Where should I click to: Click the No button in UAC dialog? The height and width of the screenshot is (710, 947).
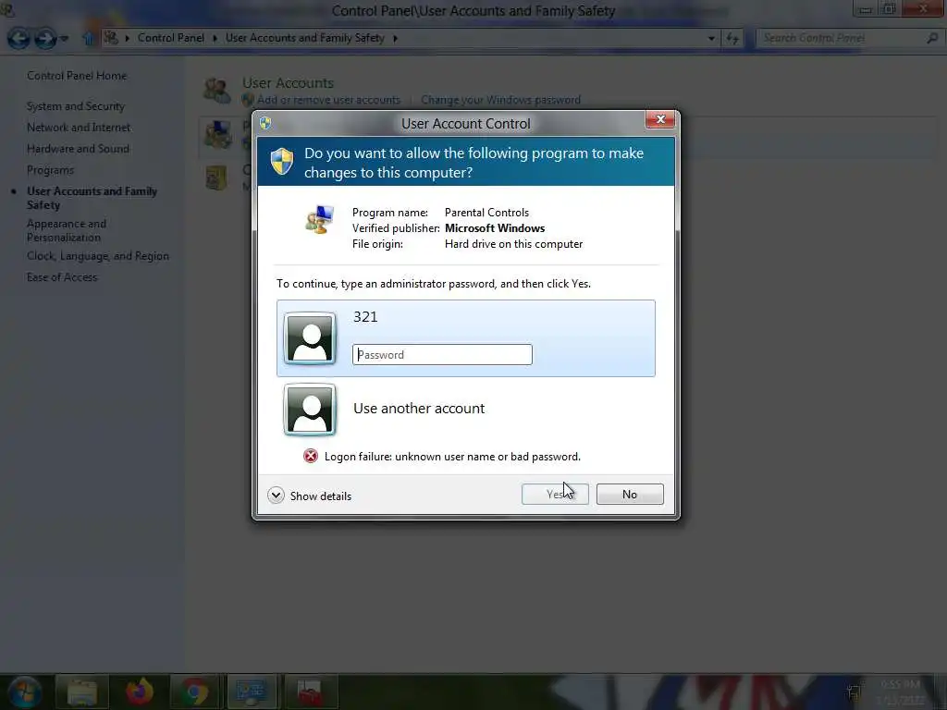(x=629, y=494)
